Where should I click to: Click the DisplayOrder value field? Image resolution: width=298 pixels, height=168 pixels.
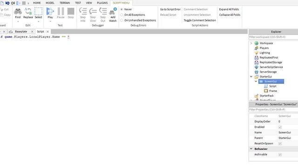tap(288, 121)
